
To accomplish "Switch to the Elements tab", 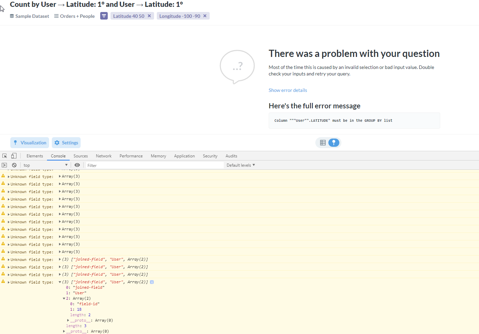I will (35, 156).
